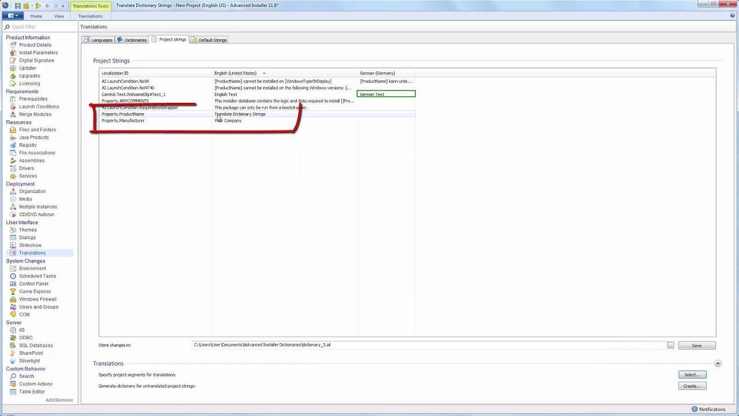Open Install Parameters page icon

point(14,53)
